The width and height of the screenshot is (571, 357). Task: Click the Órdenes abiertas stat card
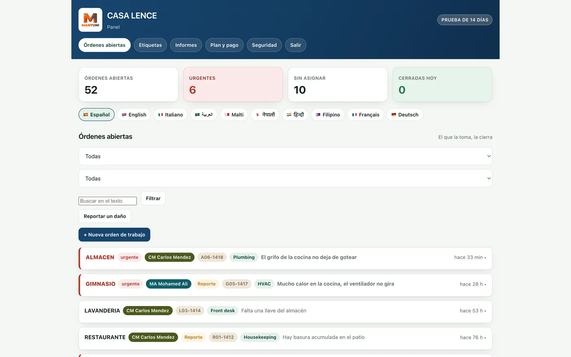pyautogui.click(x=128, y=84)
